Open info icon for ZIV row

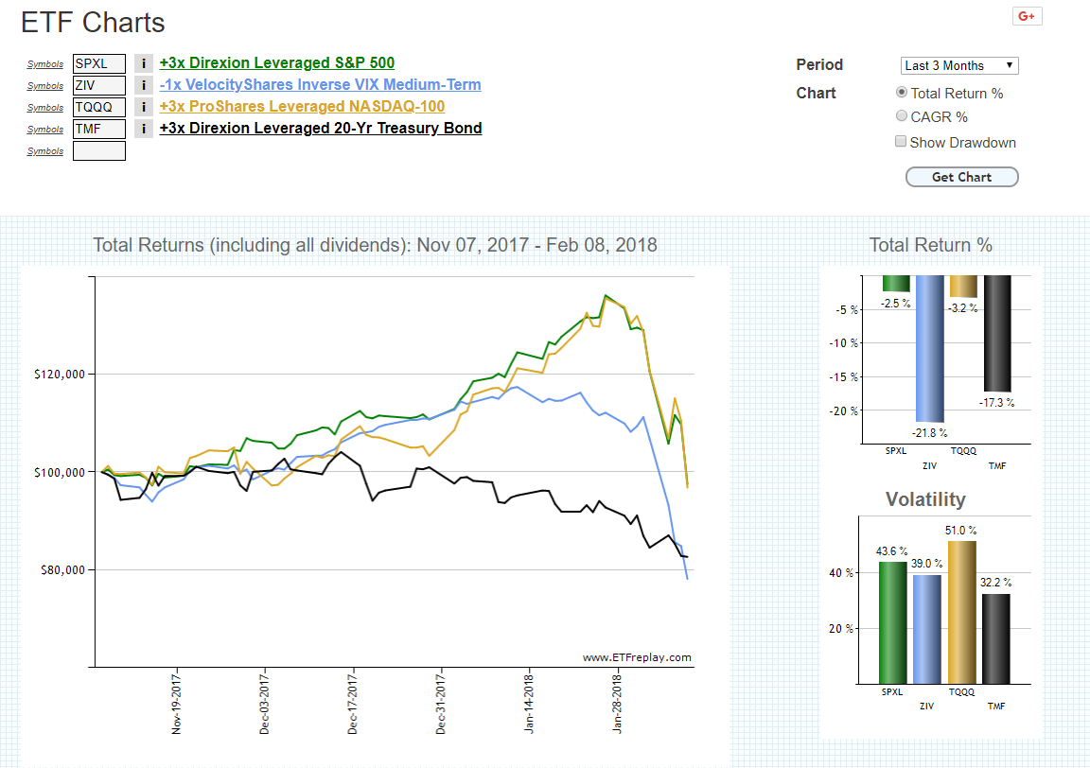tap(143, 85)
